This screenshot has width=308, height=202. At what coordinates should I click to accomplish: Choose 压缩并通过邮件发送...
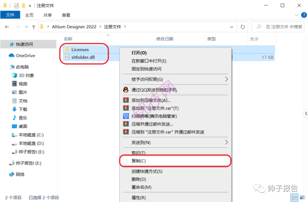tap(176, 124)
